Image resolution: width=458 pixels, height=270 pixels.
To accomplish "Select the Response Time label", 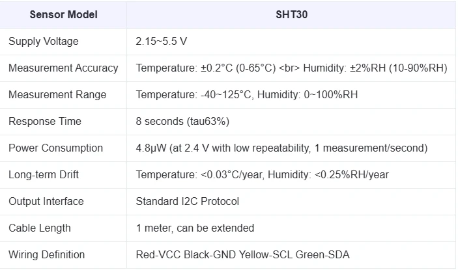I will coord(45,121).
